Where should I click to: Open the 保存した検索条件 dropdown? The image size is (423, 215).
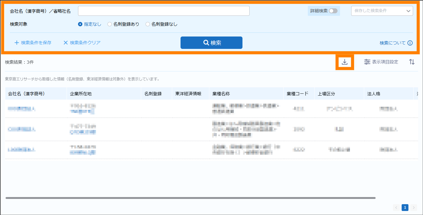point(382,11)
